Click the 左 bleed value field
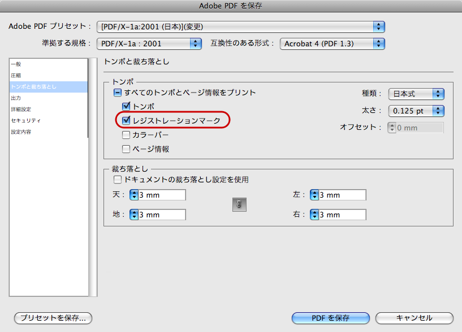The width and height of the screenshot is (462, 332). pyautogui.click(x=342, y=195)
